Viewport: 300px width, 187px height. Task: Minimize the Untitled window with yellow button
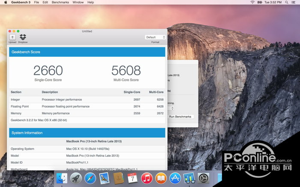[x=14, y=31]
